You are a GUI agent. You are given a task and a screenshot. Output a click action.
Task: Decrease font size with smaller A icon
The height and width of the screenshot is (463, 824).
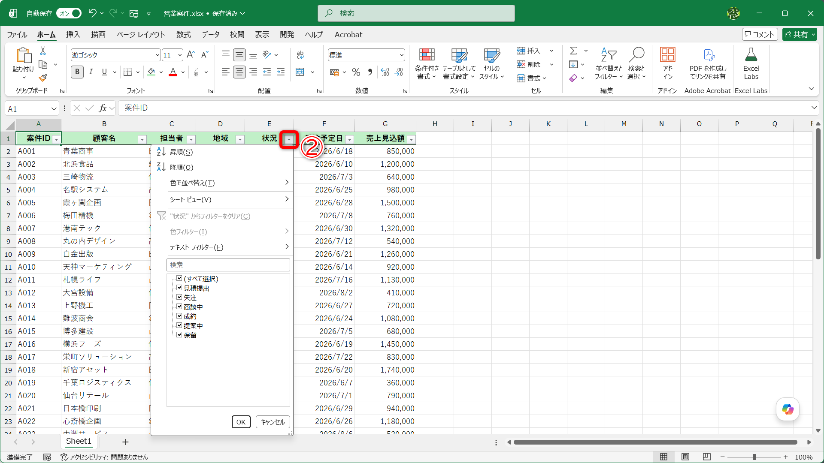tap(205, 55)
